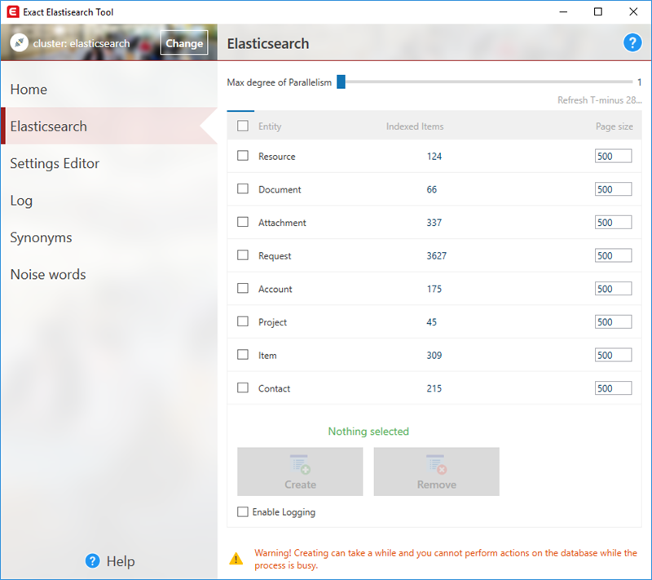
Task: Click the cluster: elasticsearch label
Action: point(81,43)
